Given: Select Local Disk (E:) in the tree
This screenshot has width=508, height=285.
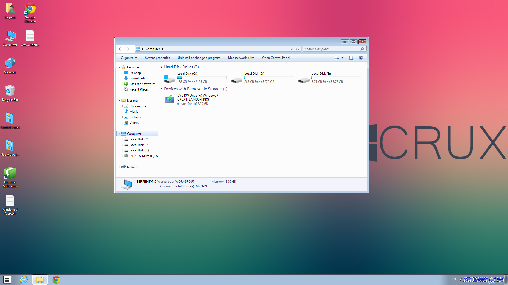Looking at the screenshot, I should pyautogui.click(x=139, y=150).
